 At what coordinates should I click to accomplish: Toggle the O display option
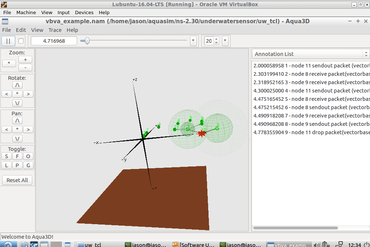(28, 156)
